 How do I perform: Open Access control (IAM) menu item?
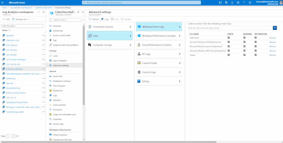pyautogui.click(x=62, y=36)
